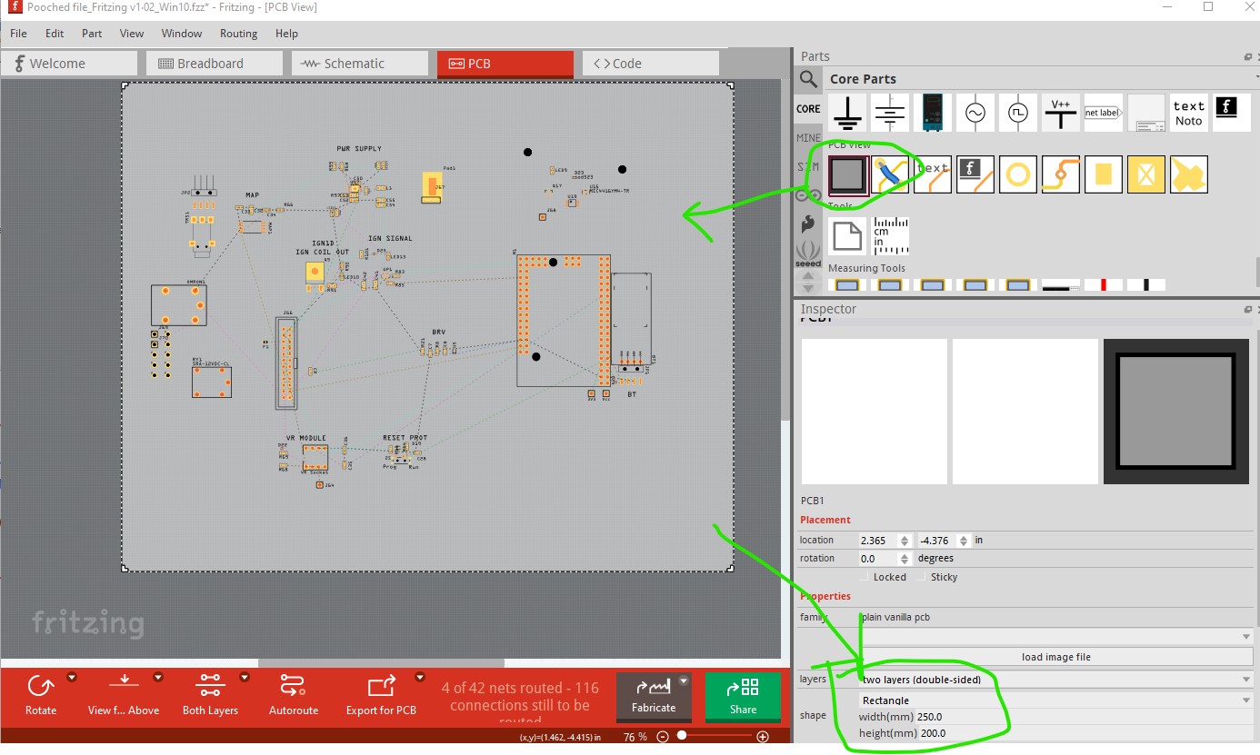This screenshot has height=755, width=1260.
Task: Click the load image file button
Action: click(1055, 657)
